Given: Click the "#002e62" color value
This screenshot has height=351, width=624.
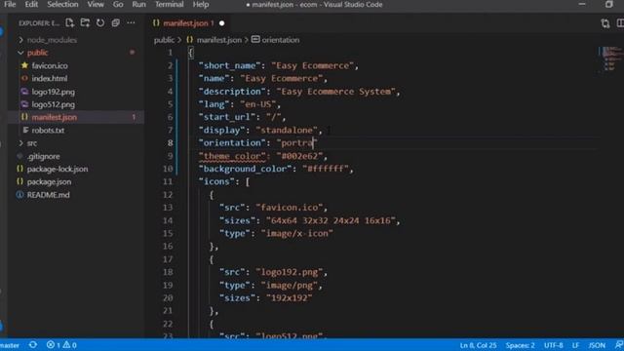Looking at the screenshot, I should tap(299, 156).
